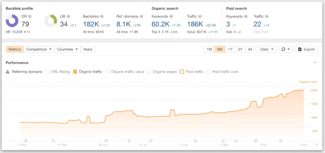Click the Value $371K text

(x=197, y=32)
